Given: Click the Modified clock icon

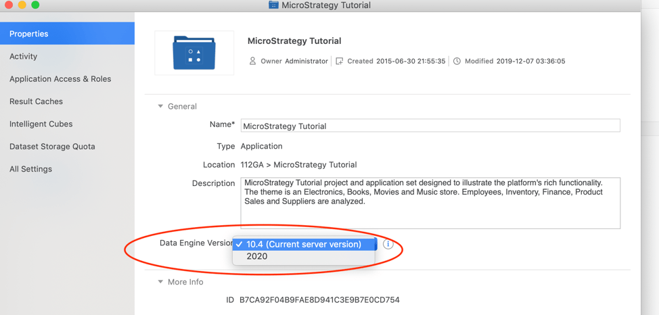Looking at the screenshot, I should pos(457,61).
